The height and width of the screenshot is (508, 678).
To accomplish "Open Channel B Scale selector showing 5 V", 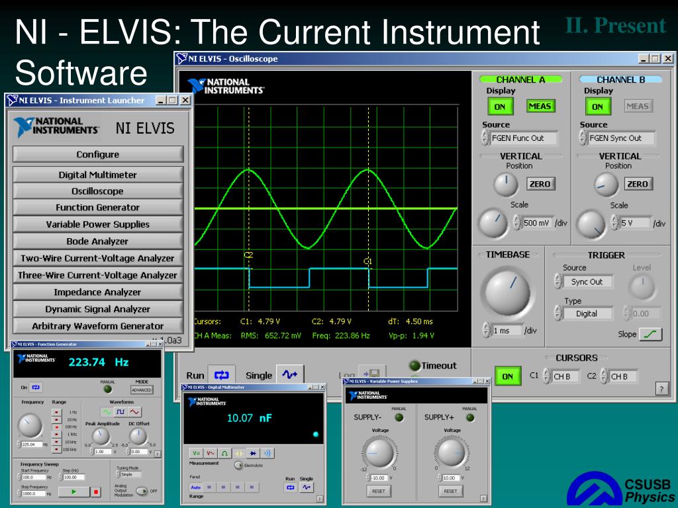I will click(631, 223).
